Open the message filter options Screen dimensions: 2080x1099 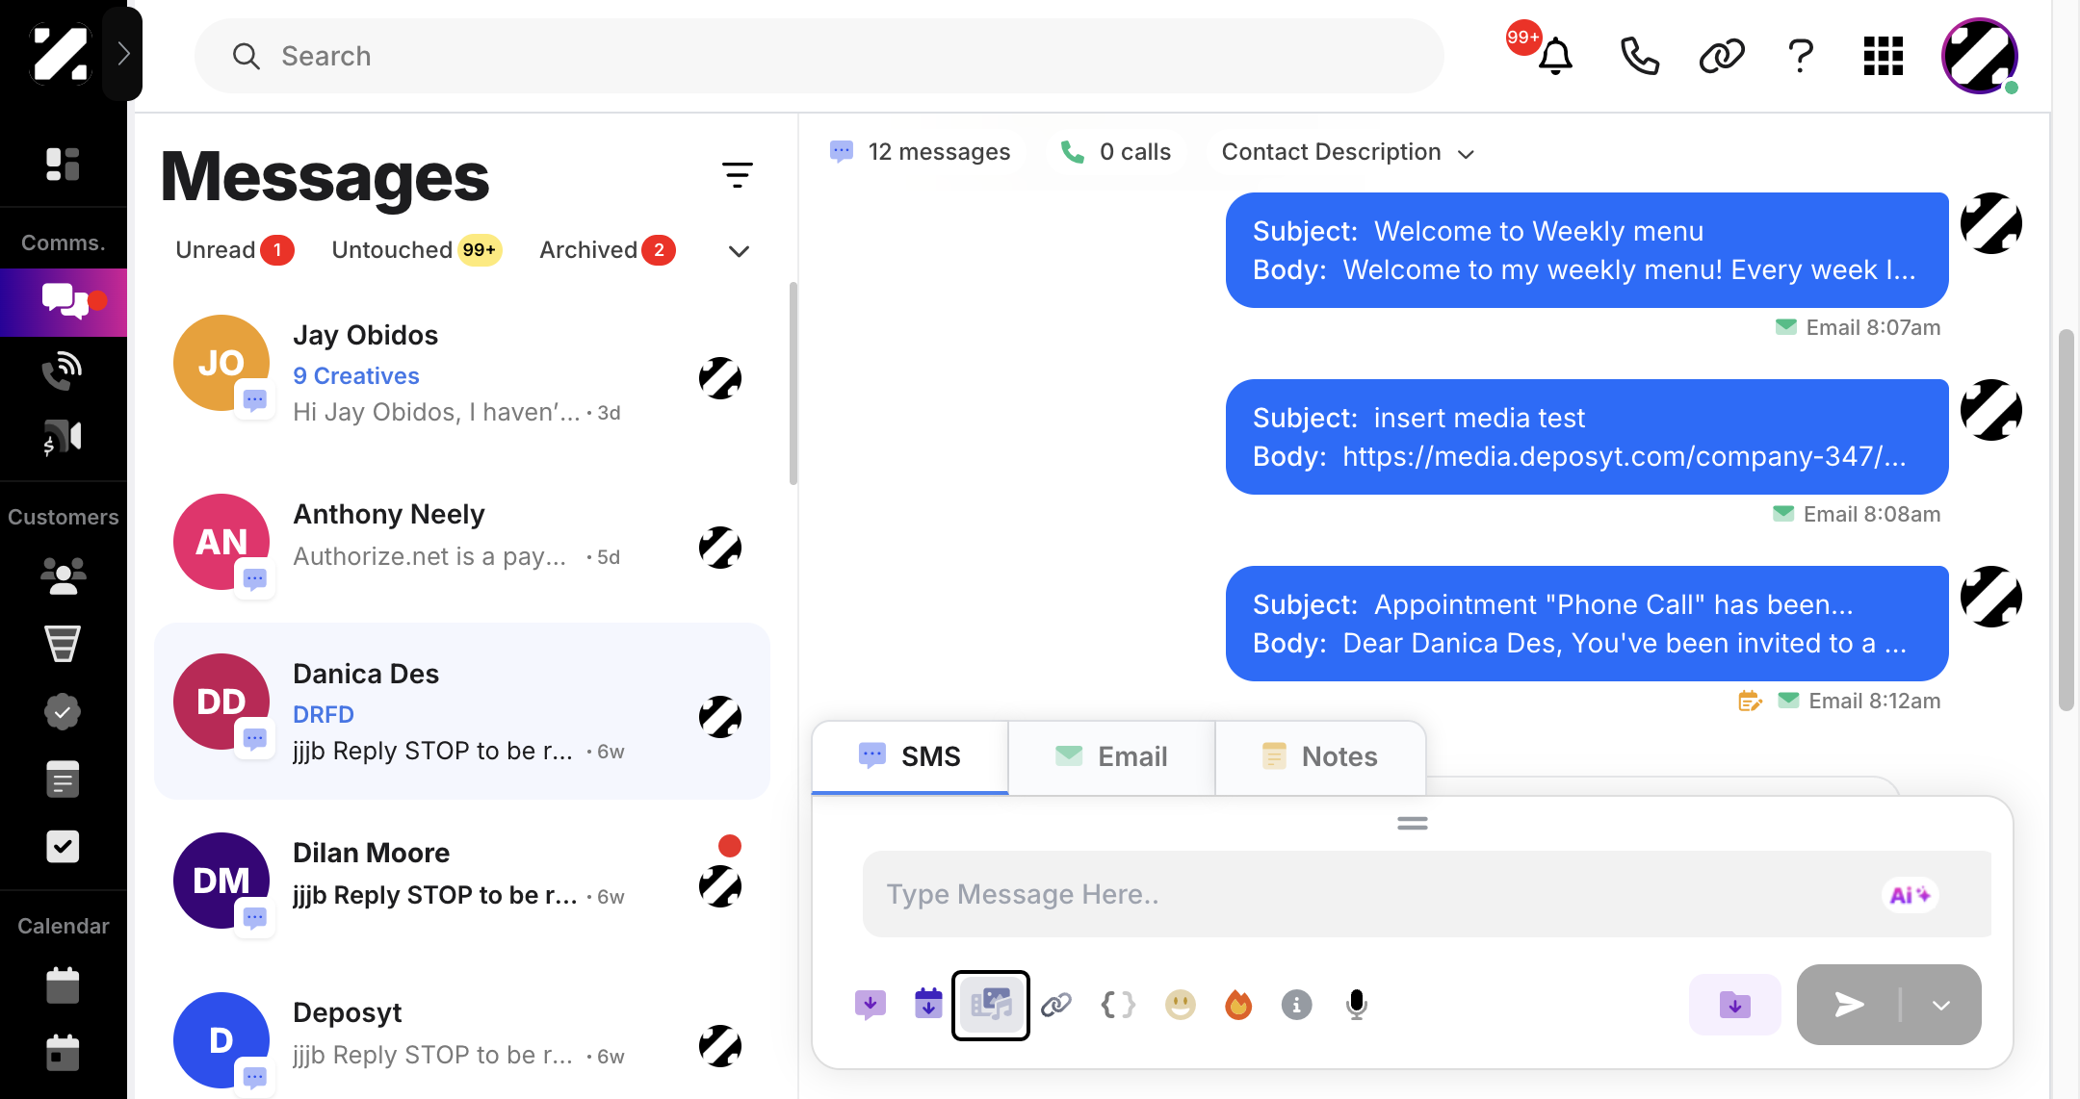tap(738, 174)
